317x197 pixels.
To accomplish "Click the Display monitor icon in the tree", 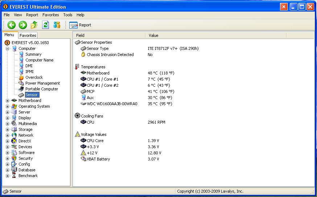I will pyautogui.click(x=14, y=118).
